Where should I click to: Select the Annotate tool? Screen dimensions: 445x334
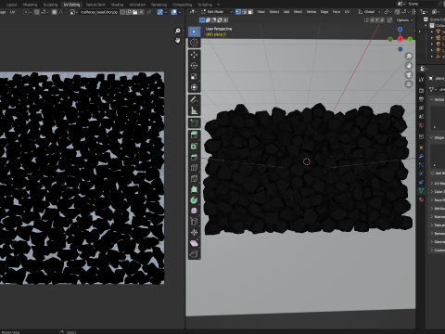pyautogui.click(x=194, y=99)
